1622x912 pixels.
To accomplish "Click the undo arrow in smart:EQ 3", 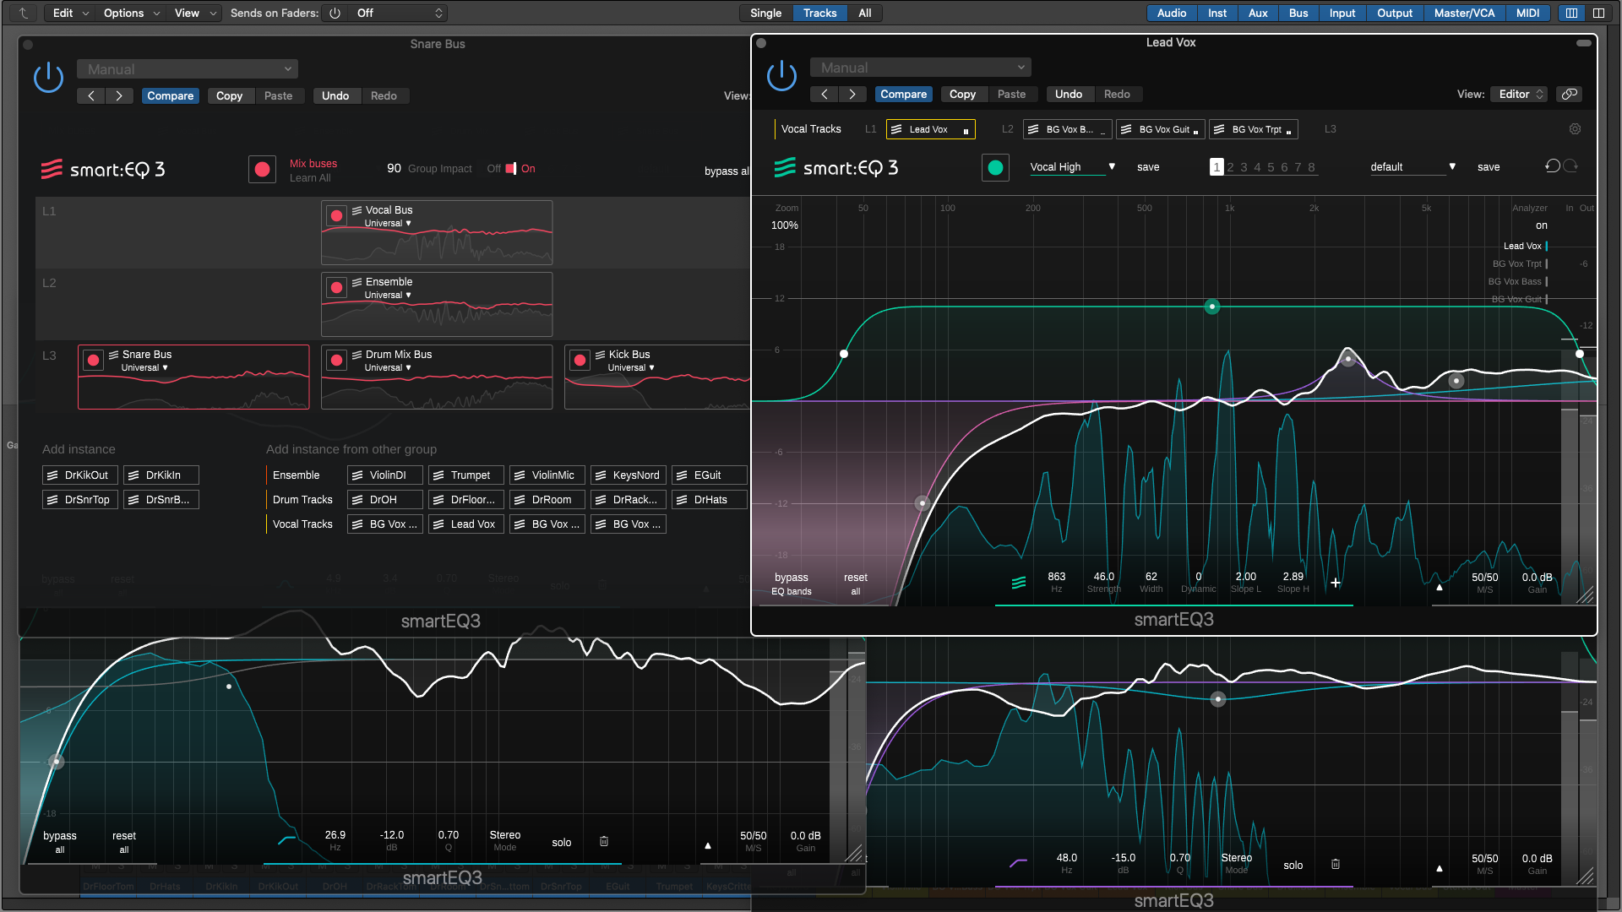I will click(1552, 166).
